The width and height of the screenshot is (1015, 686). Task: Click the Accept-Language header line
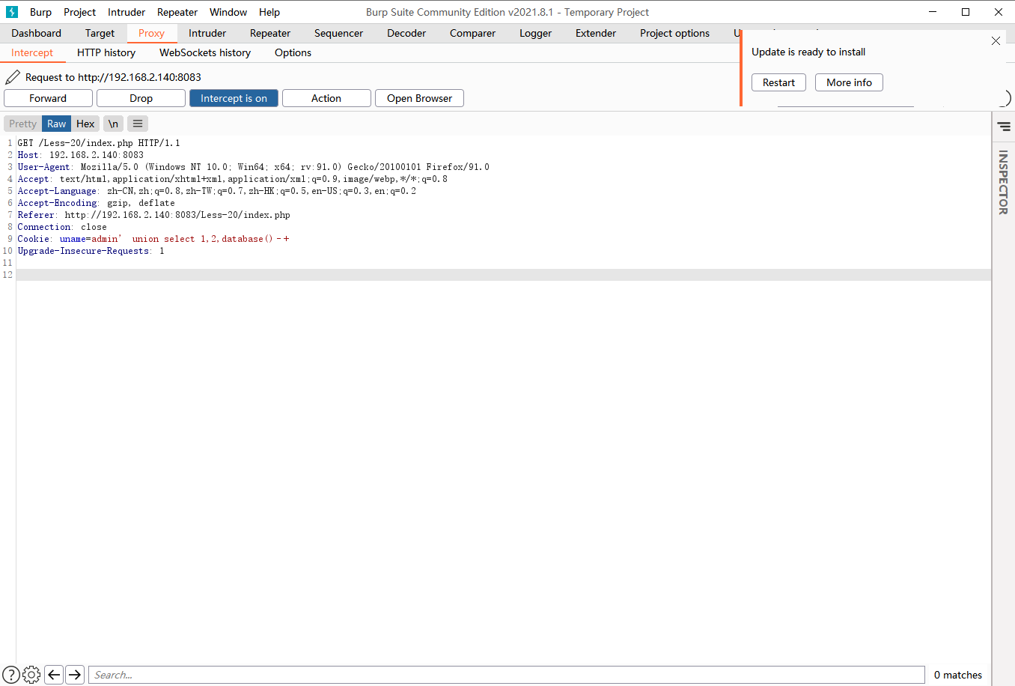tap(217, 191)
